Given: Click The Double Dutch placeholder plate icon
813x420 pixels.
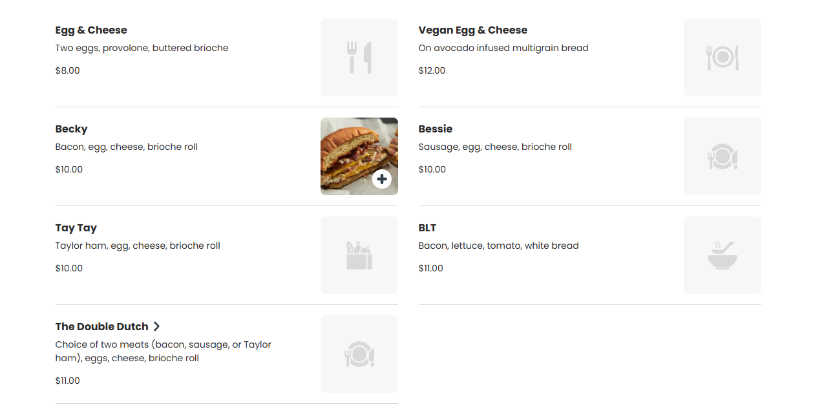Looking at the screenshot, I should pos(359,354).
